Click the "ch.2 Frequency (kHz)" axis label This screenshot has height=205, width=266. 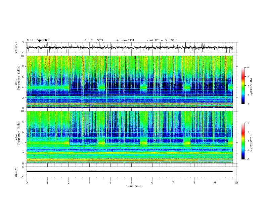(x=17, y=133)
